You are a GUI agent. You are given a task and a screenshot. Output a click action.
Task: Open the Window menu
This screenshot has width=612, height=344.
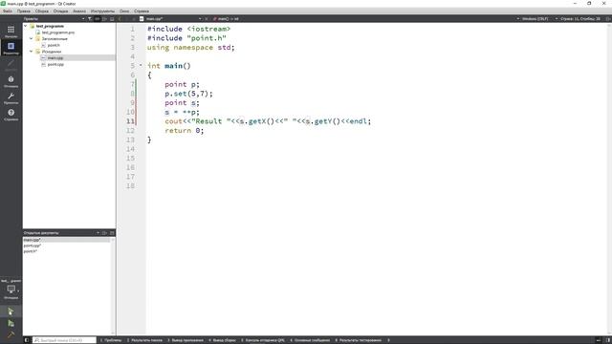click(x=124, y=11)
